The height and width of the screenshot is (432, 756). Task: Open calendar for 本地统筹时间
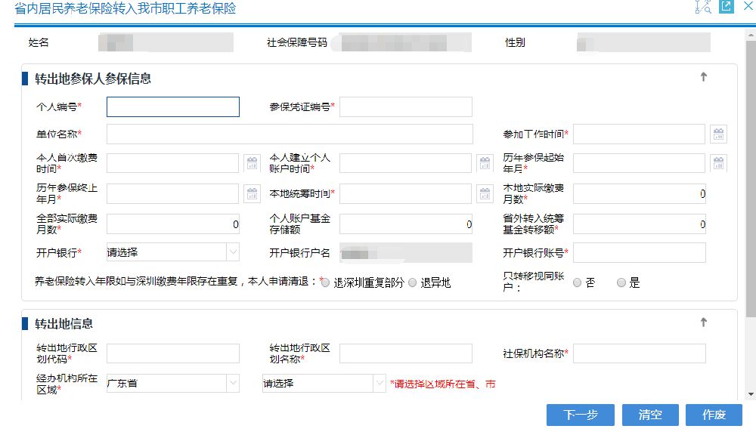point(485,194)
